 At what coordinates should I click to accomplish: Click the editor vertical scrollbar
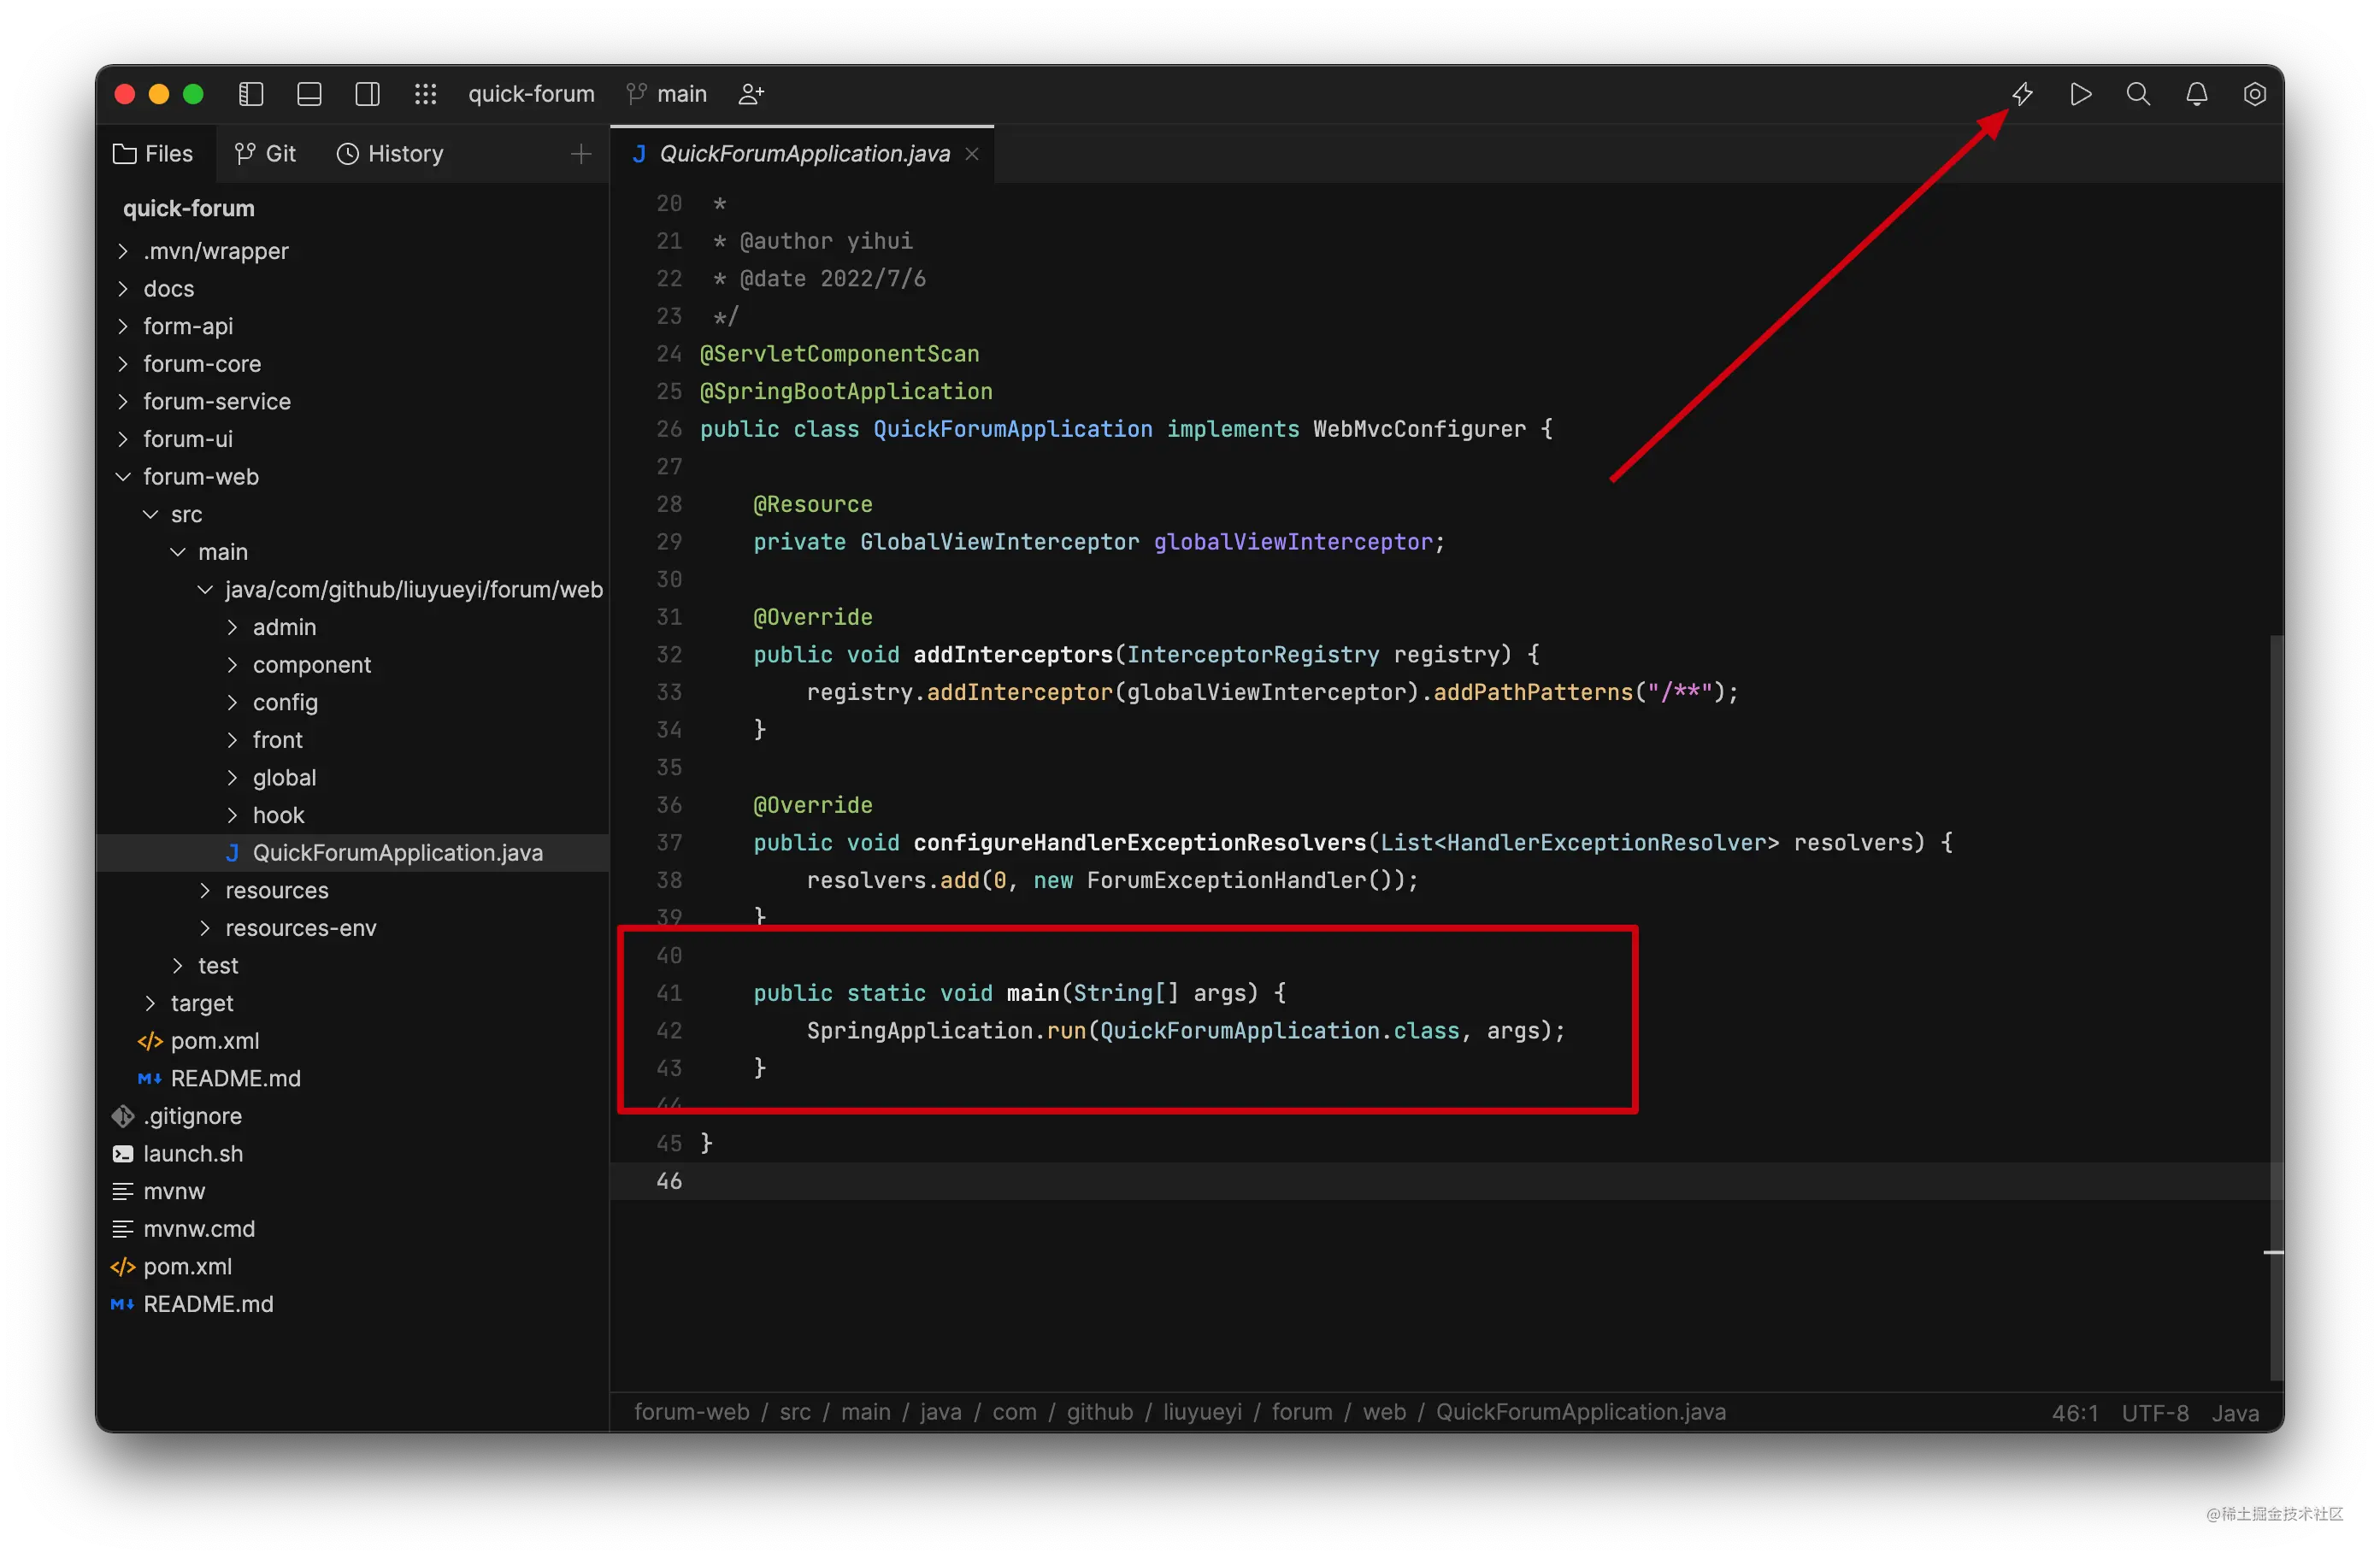tap(2276, 1000)
